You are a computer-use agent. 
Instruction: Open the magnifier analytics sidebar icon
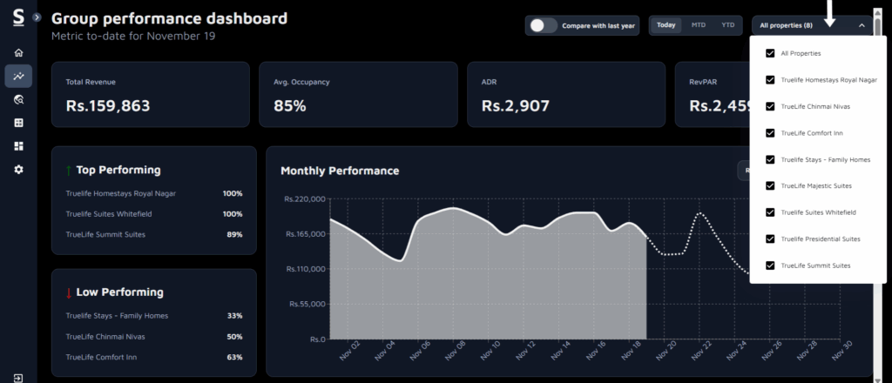point(18,100)
